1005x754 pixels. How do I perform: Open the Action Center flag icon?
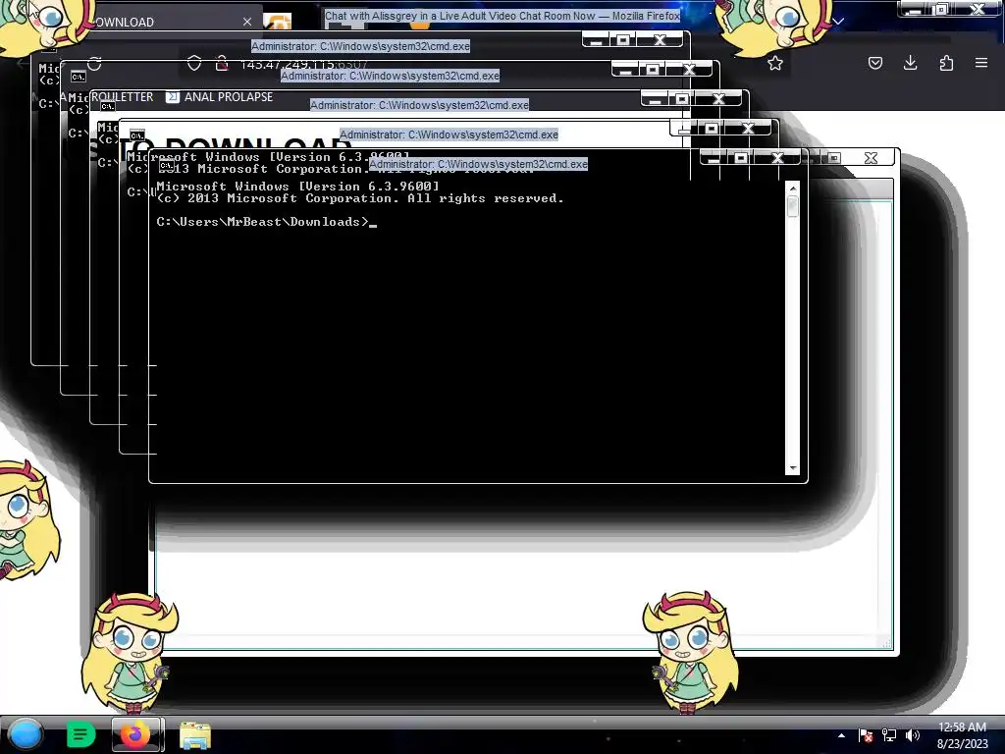[x=866, y=735]
